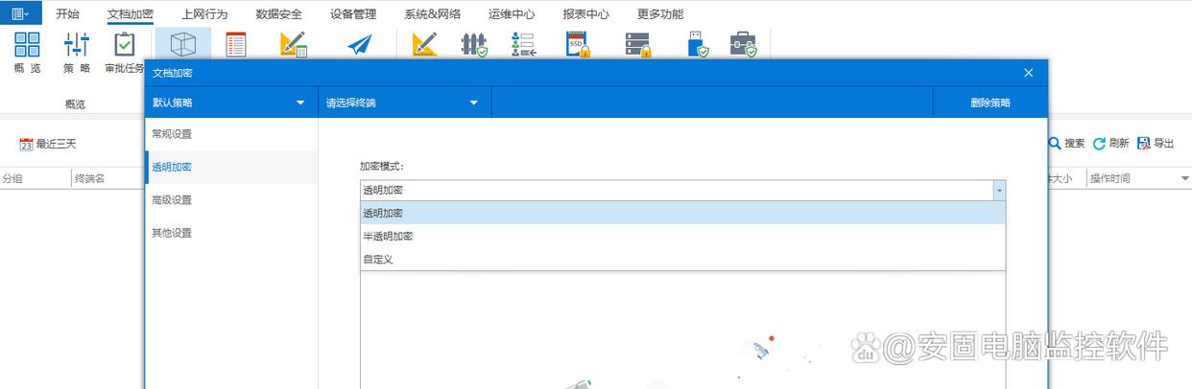Collapse the 加密模式 combo box arrow
Screen dimensions: 1192x389
(x=999, y=191)
